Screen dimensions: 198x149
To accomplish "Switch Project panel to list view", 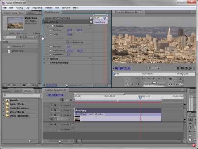I will coord(5,85).
